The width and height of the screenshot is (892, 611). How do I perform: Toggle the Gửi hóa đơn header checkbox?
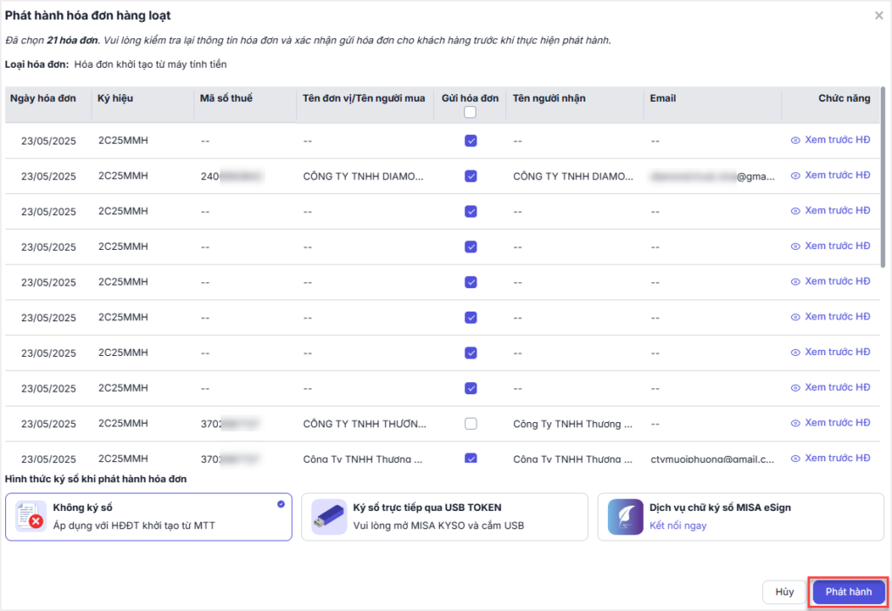[x=470, y=112]
